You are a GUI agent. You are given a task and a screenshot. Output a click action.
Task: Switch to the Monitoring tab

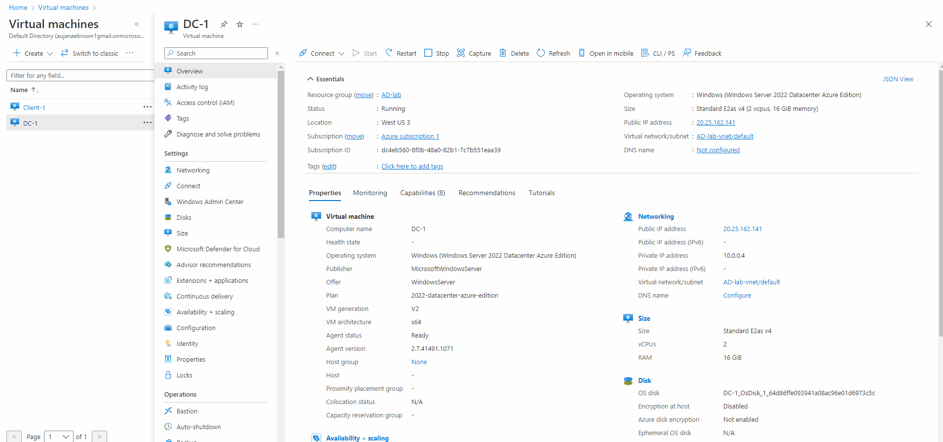pyautogui.click(x=370, y=193)
